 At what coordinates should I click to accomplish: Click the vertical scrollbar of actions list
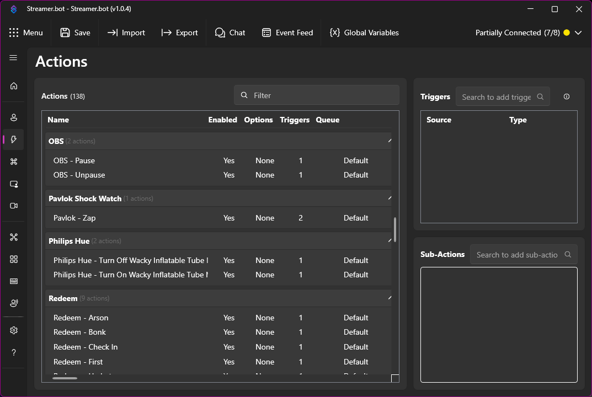click(395, 229)
